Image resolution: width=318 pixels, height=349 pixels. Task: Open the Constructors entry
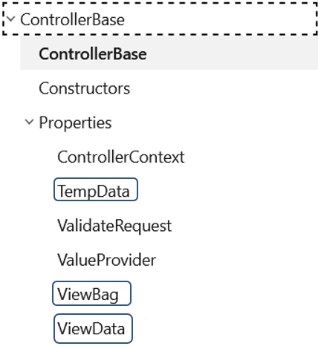85,88
